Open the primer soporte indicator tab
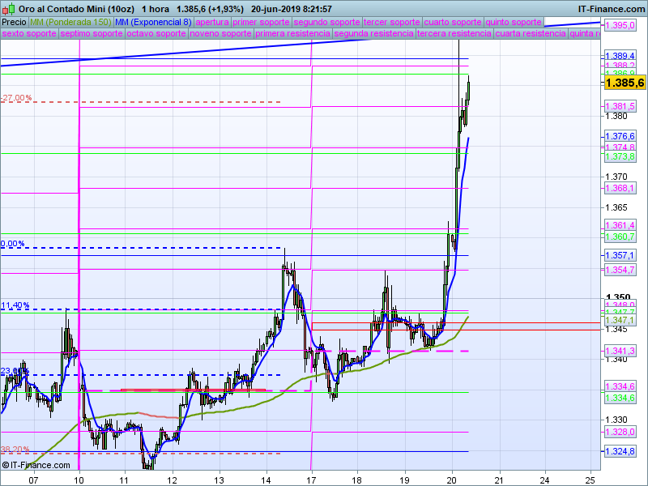Image resolution: width=648 pixels, height=486 pixels. pos(261,23)
